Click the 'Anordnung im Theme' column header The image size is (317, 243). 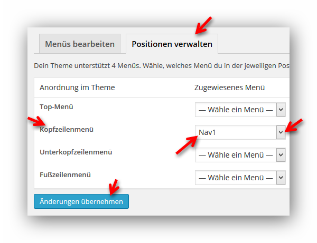77,88
